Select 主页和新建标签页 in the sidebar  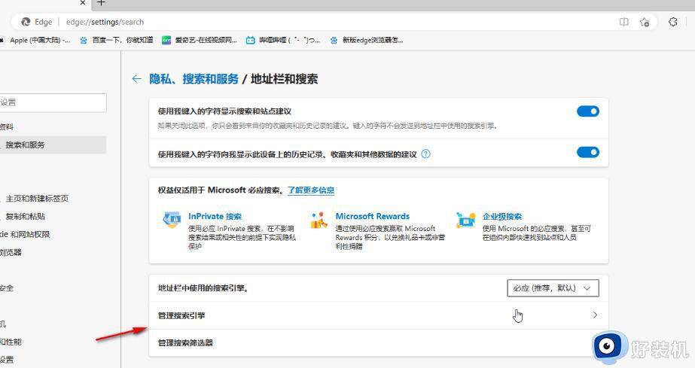[36, 199]
